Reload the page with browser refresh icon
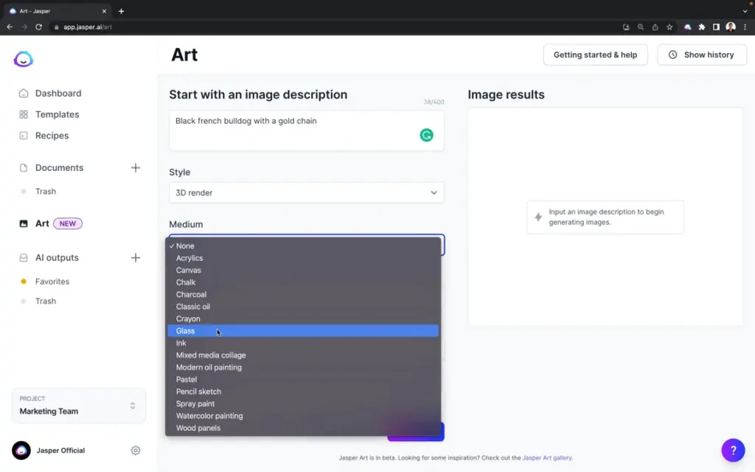 pyautogui.click(x=38, y=27)
